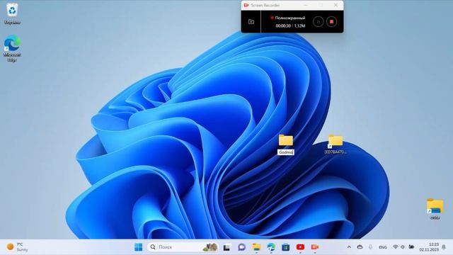The height and width of the screenshot is (255, 453).
Task: Click the battery status tray icon
Action: point(411,247)
